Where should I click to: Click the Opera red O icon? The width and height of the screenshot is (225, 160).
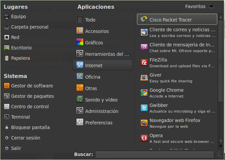[x=144, y=138]
